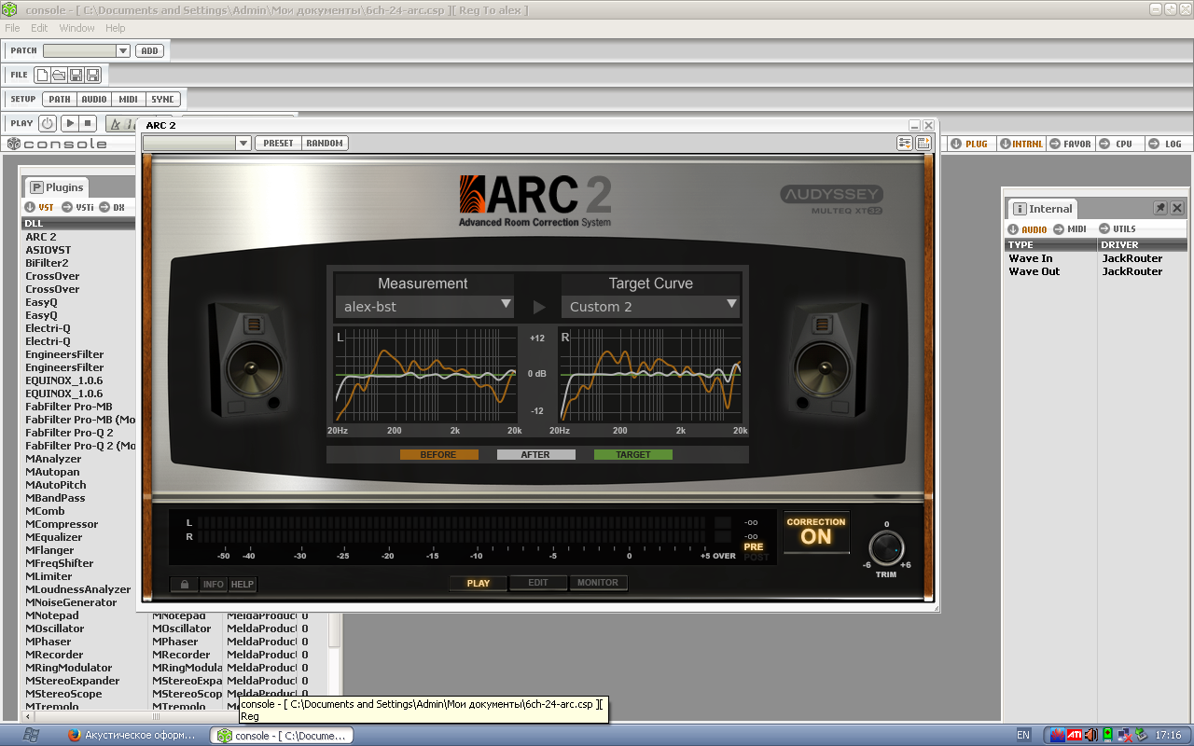Toggle AFTER curve swatch
Image resolution: width=1194 pixels, height=746 pixels.
[x=535, y=454]
